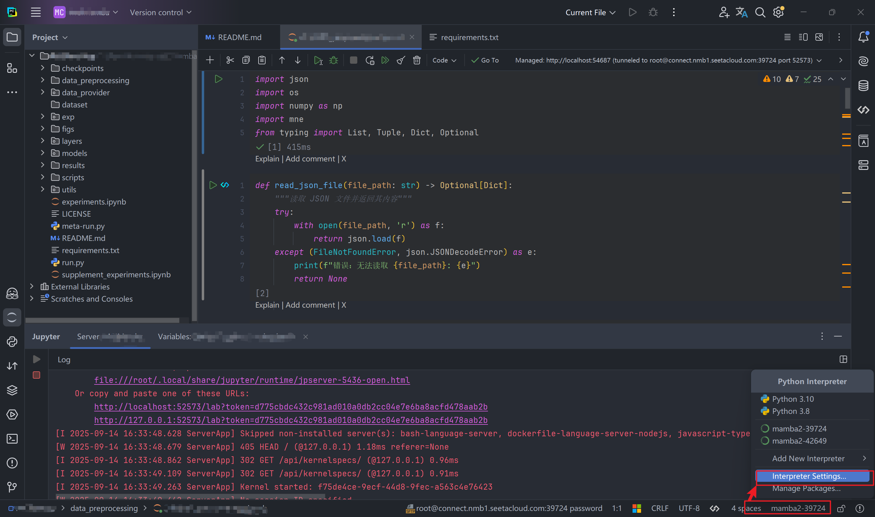Viewport: 875px width, 517px height.
Task: Open jpserver-5436-open.html file link
Action: point(252,380)
